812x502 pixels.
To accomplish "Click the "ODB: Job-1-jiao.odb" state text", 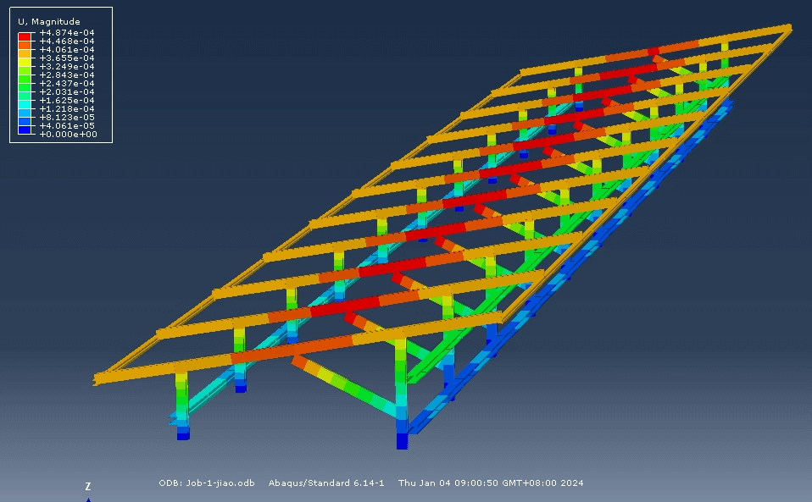I will pyautogui.click(x=206, y=483).
